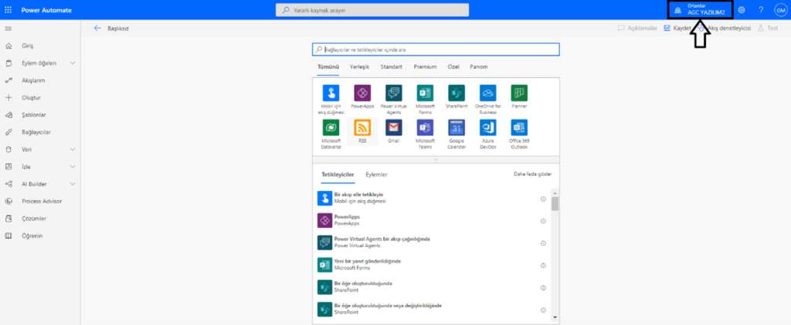Select the Microsoft Forms connector icon

(425, 93)
